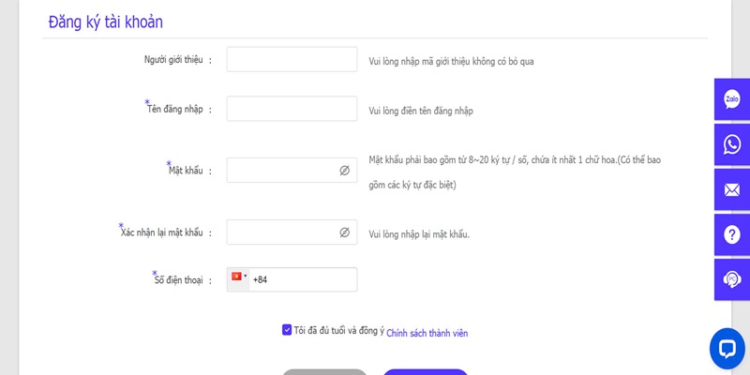Click the PC customer support headset icon

coord(732,279)
